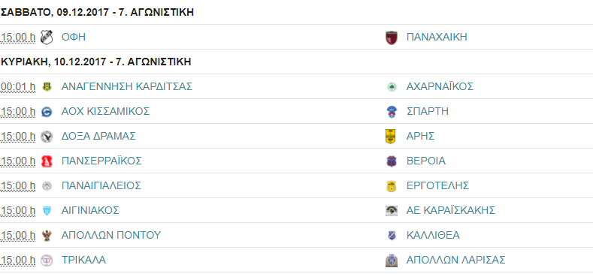
Task: Open the ΔΟΞΑ ΔΡΑΜΑΣ team page
Action: point(98,136)
